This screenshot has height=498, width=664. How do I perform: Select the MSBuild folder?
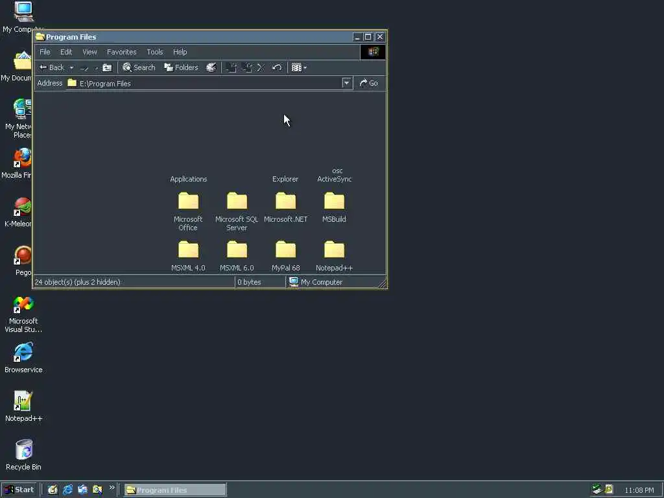[x=334, y=207]
